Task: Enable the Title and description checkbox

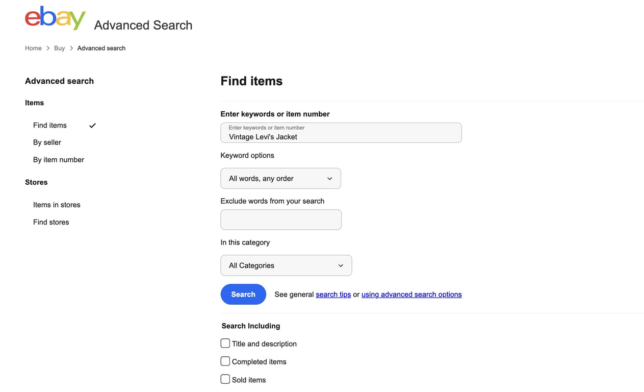Action: (x=225, y=343)
